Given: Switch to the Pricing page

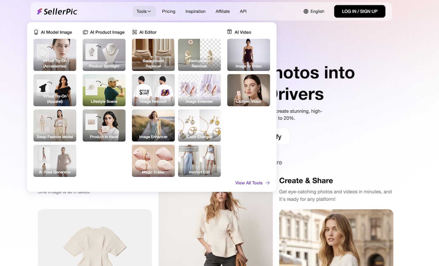Looking at the screenshot, I should (168, 11).
